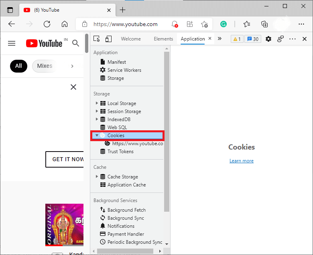Open the blocked notifications bell in the address bar
Image resolution: width=313 pixels, height=255 pixels.
pos(175,24)
